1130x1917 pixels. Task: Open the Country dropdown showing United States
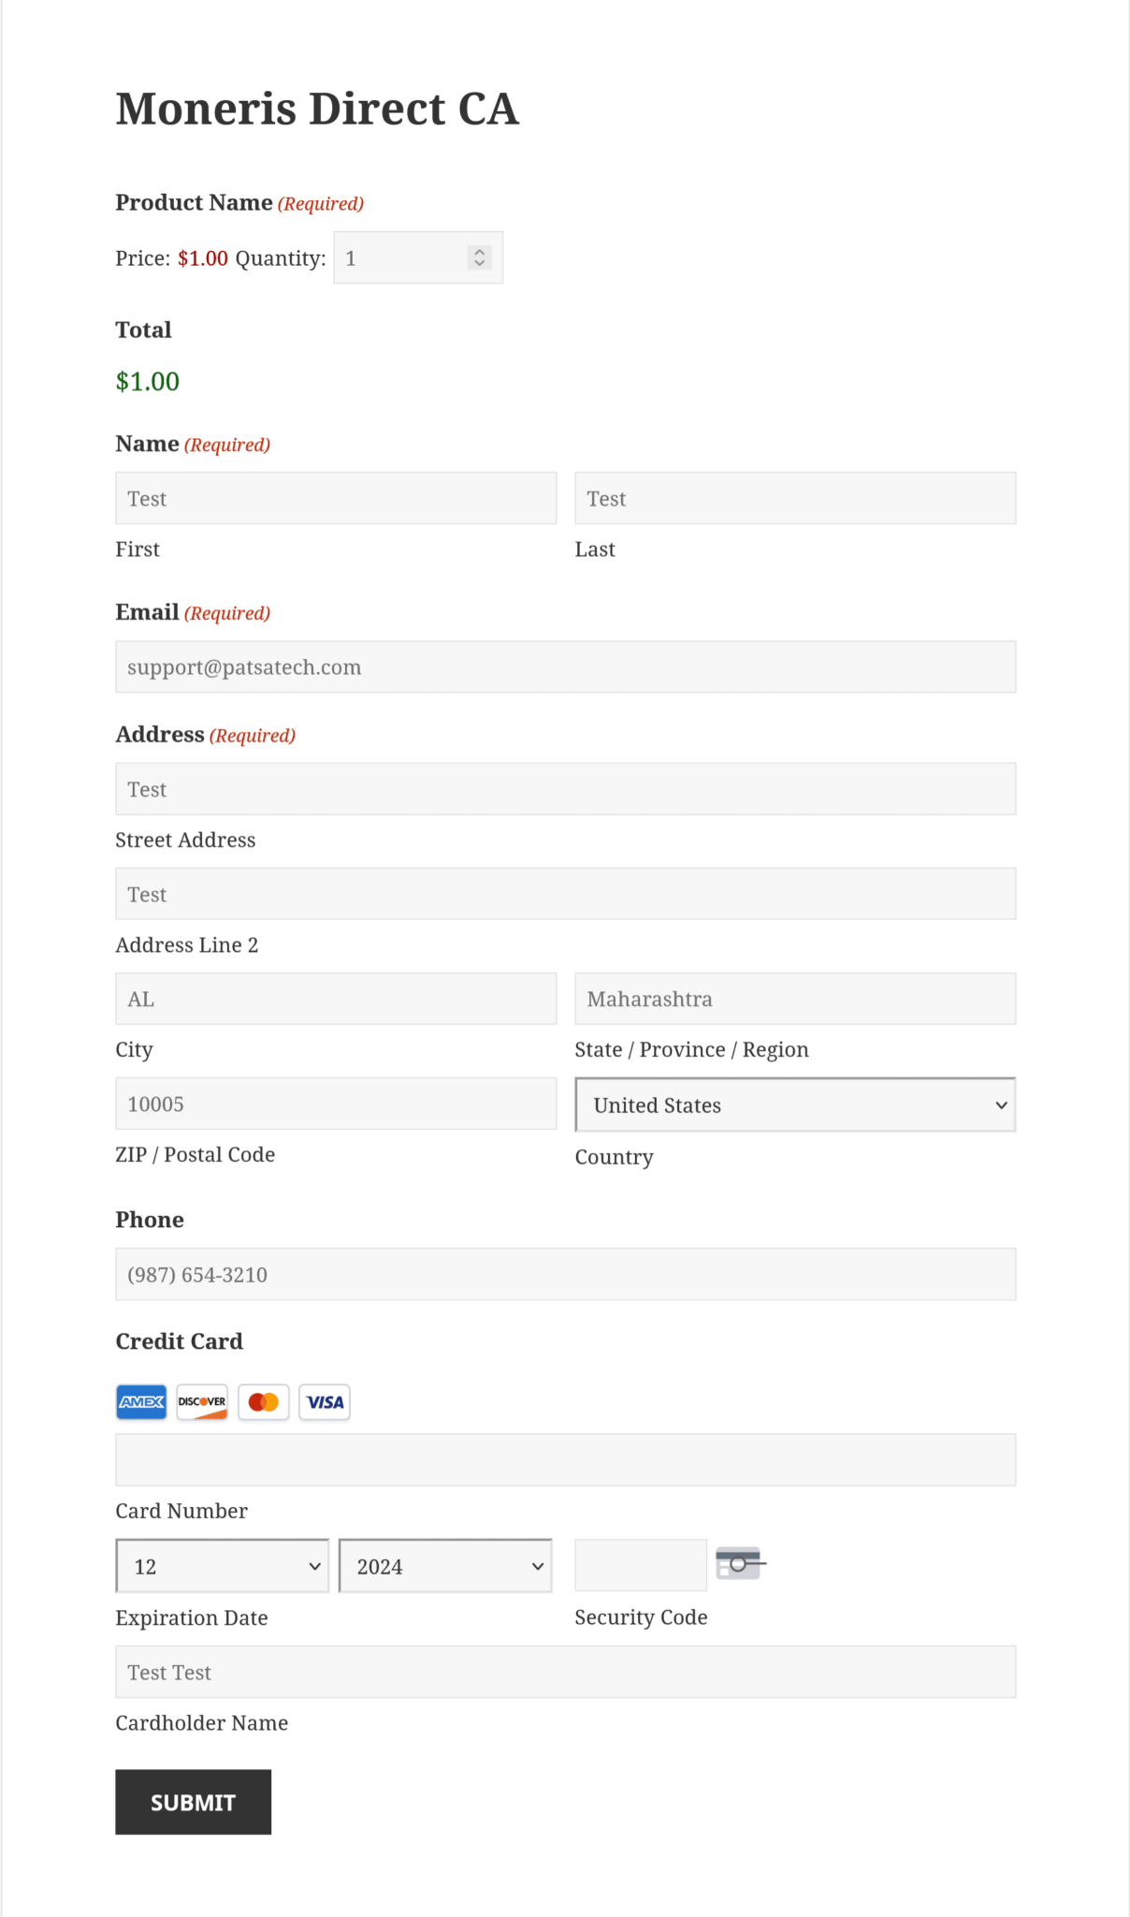(794, 1105)
